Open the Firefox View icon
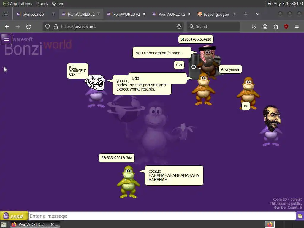 (6, 14)
